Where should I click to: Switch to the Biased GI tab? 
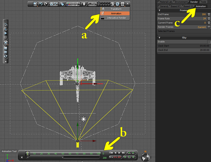click(x=188, y=6)
